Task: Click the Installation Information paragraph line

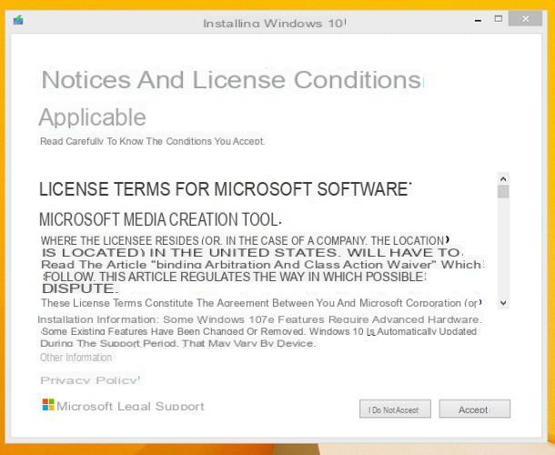Action: point(259,319)
